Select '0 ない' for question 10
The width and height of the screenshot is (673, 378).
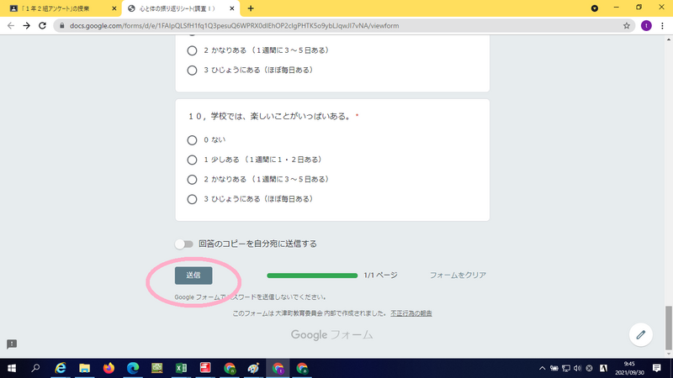193,139
